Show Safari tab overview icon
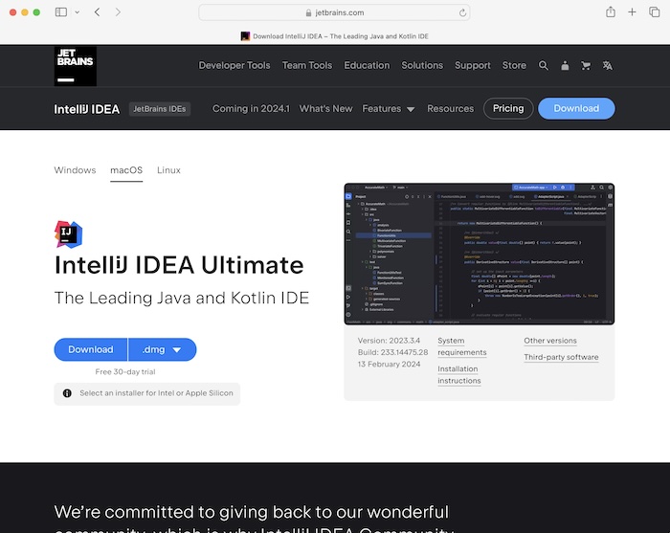This screenshot has height=533, width=670. (654, 11)
